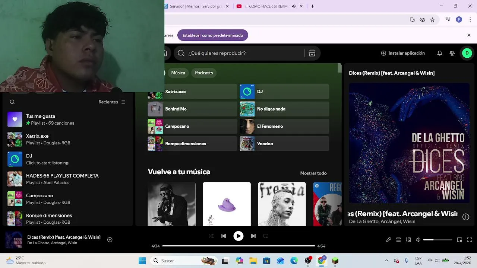Image resolution: width=477 pixels, height=268 pixels.
Task: Skip to the next track
Action: click(253, 236)
